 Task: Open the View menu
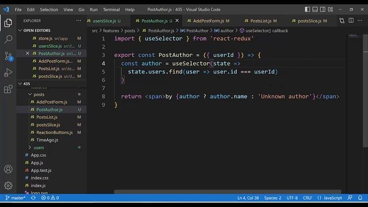coord(68,10)
